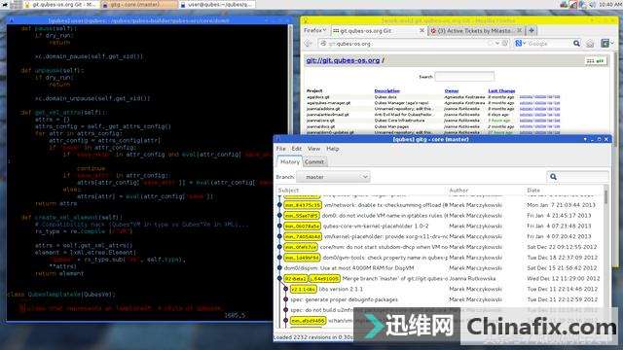This screenshot has width=623, height=350.
Task: Open the View menu in gitg
Action: point(313,149)
